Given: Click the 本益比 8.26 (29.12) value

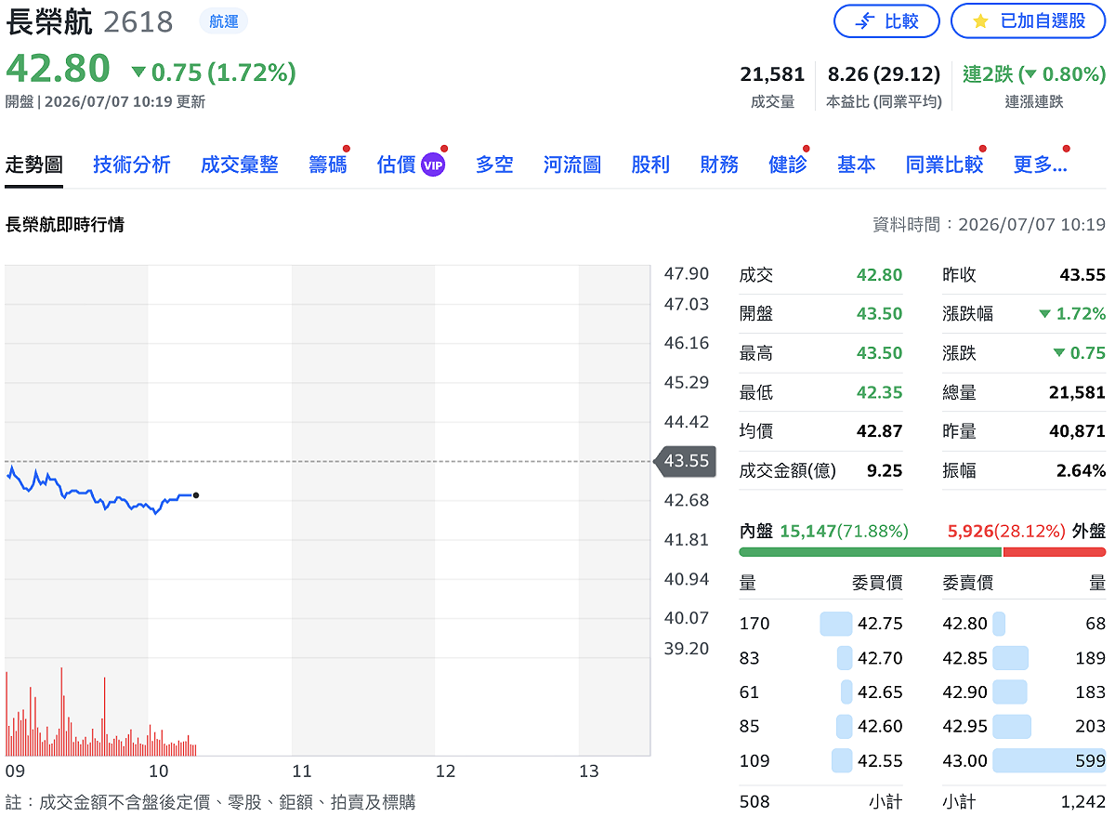Looking at the screenshot, I should 884,74.
